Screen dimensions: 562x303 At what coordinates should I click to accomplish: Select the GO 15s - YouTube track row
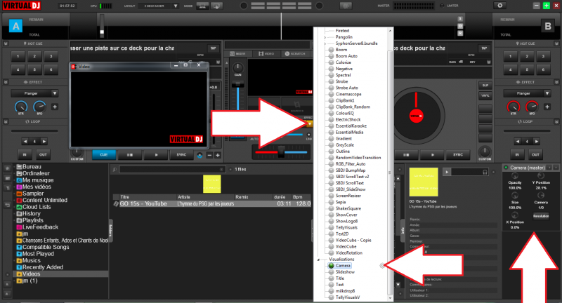212,204
